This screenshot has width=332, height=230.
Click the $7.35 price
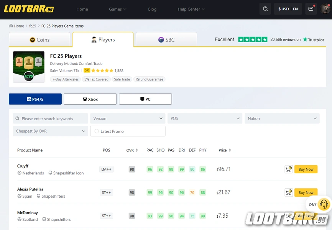pos(222,216)
